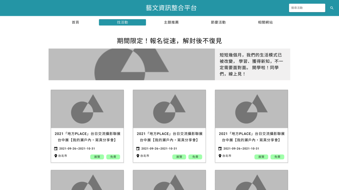Click date range text on right card
This screenshot has width=339, height=190.
tap(241, 149)
